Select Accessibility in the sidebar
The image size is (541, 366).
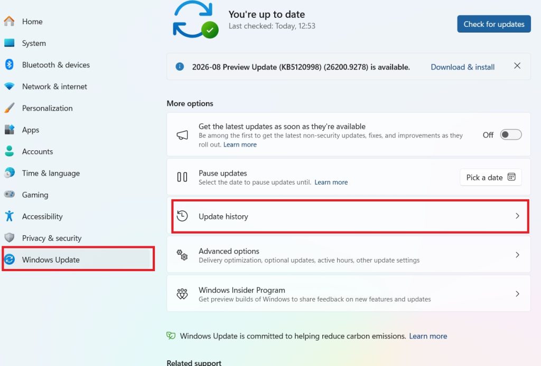(x=42, y=217)
